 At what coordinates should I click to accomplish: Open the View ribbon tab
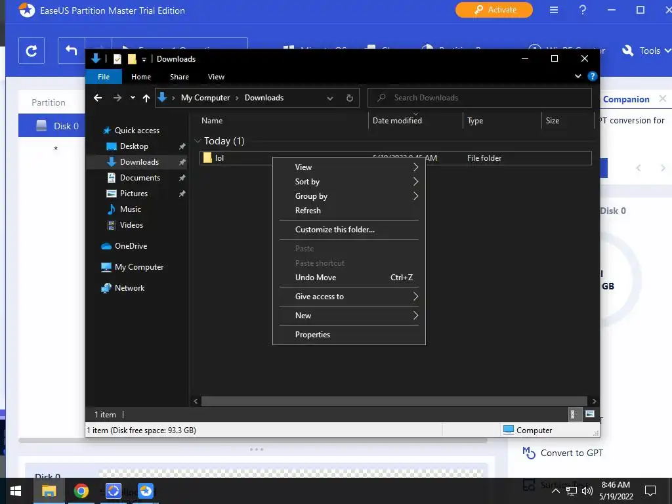coord(216,77)
